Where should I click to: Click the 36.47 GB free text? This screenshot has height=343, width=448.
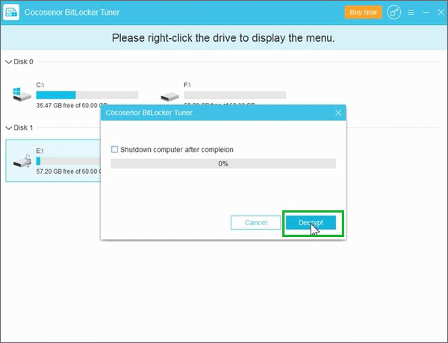point(72,106)
